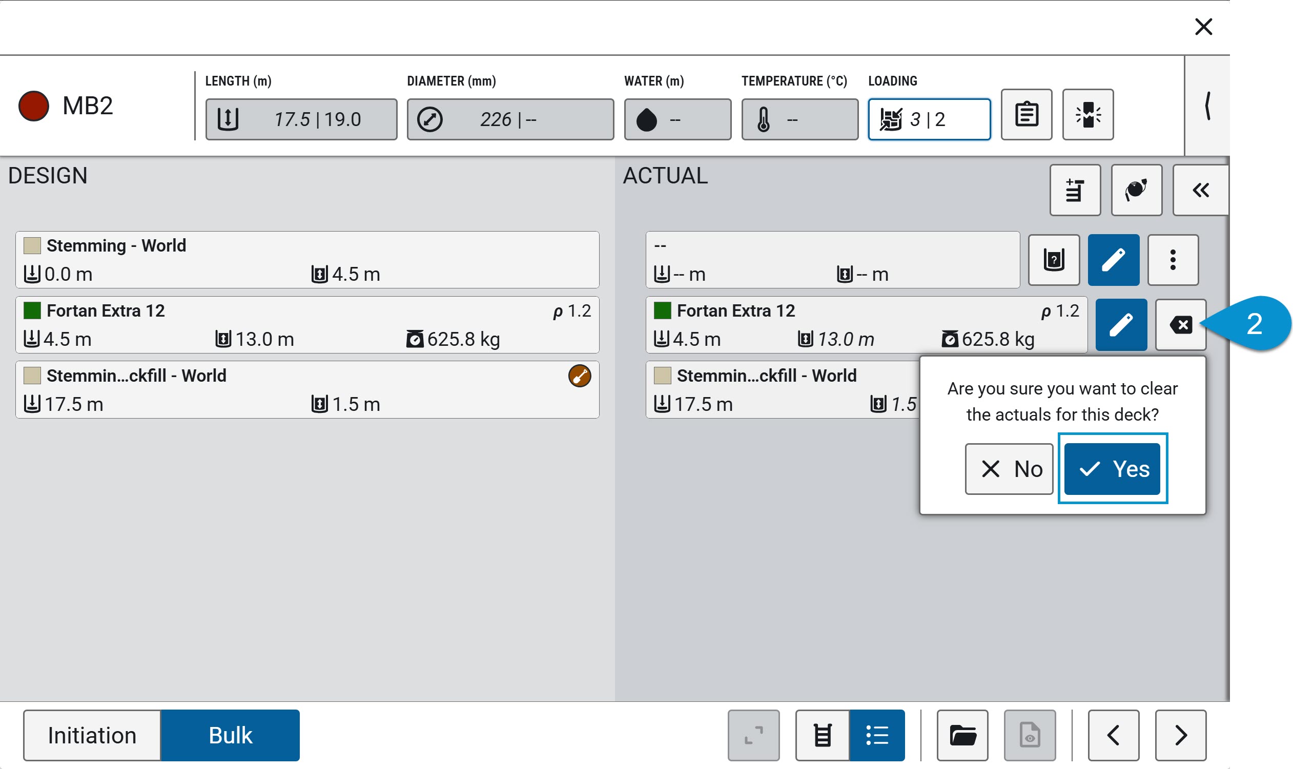This screenshot has height=769, width=1293.
Task: Click the unknown deck question mark icon
Action: pos(1054,260)
